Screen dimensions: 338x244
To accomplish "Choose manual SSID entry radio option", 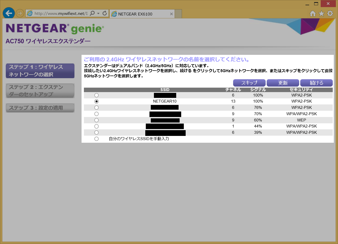I will (x=96, y=139).
